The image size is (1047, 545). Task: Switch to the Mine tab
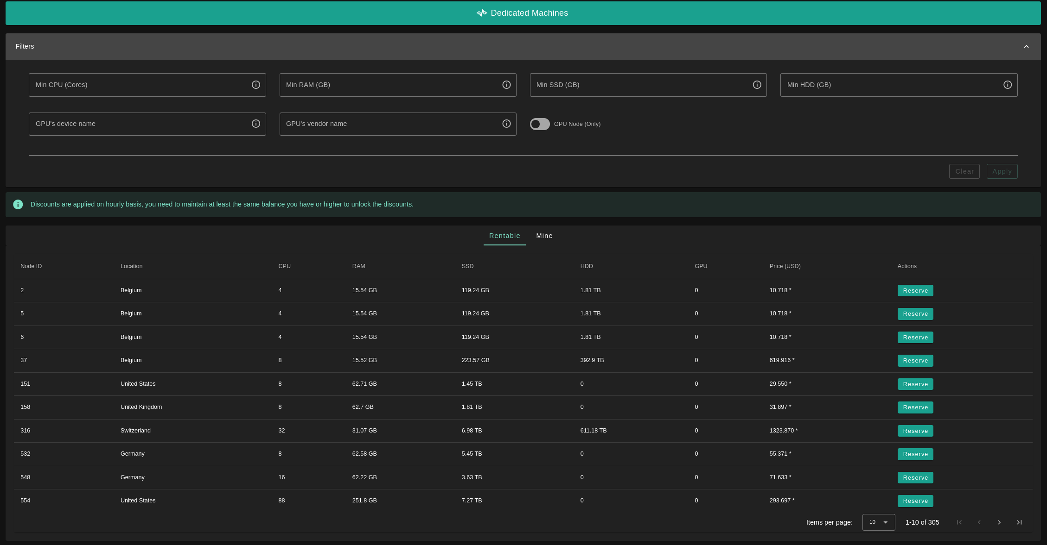tap(544, 236)
